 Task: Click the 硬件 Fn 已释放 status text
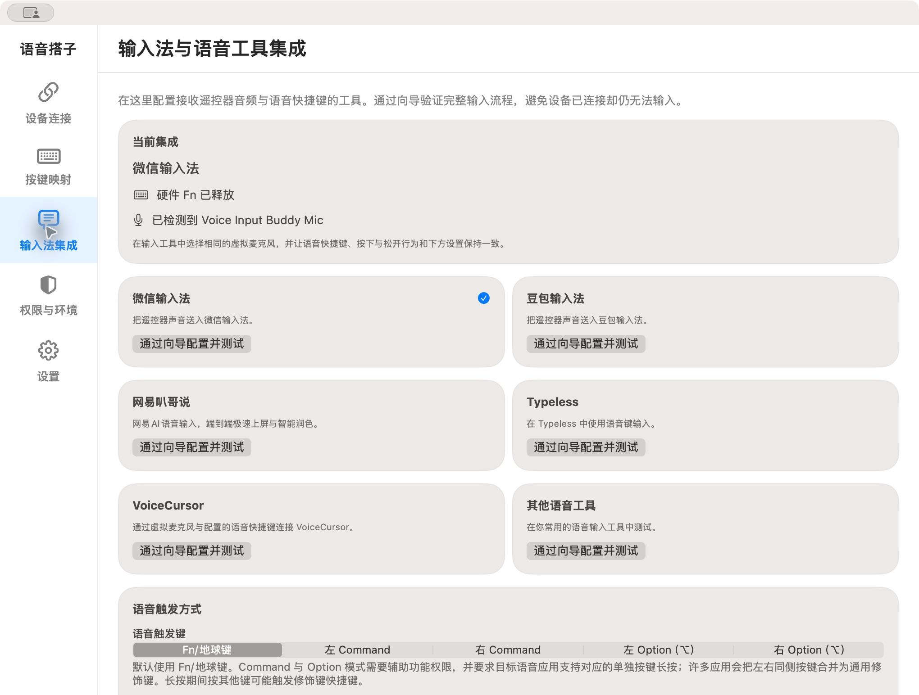click(x=196, y=195)
